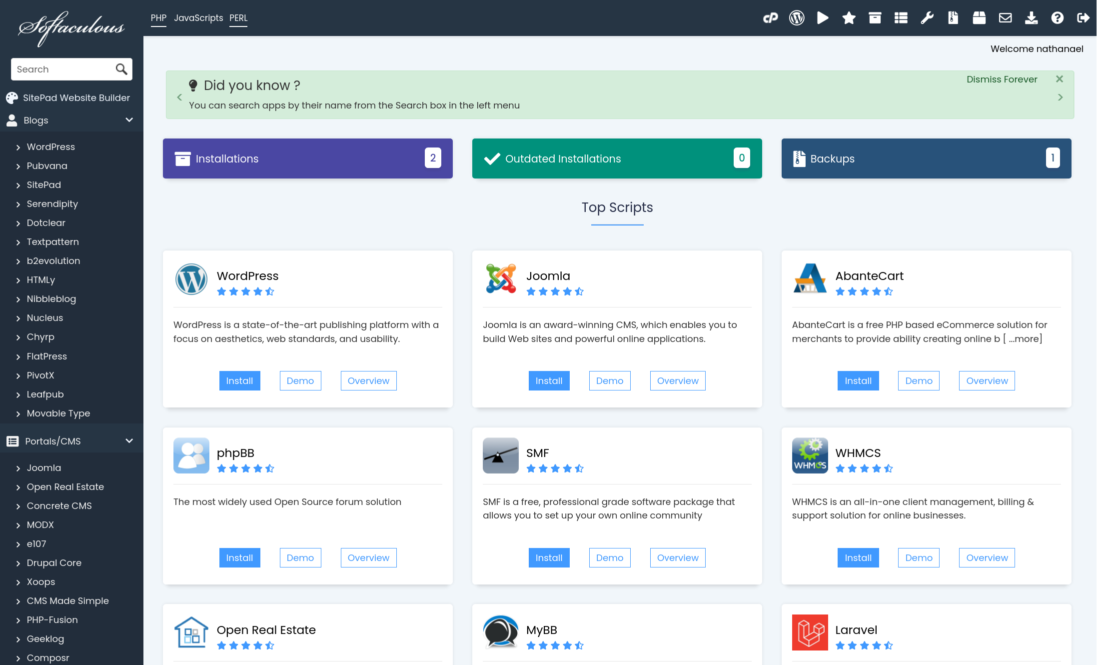Open Nibbleblog in the sidebar
Viewport: 1097px width, 665px height.
click(x=51, y=299)
